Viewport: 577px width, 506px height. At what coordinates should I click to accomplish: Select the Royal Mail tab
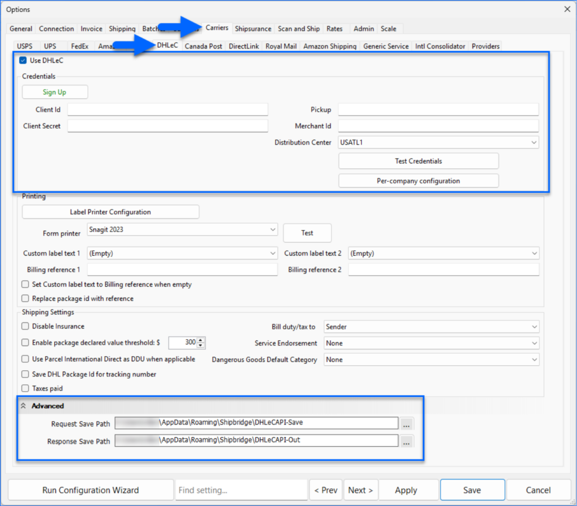tap(281, 46)
